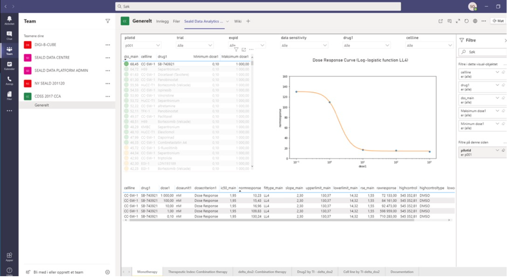Open more options for SEALD DATA PLATFORM ADMIN
This screenshot has height=277, width=507.
108,71
